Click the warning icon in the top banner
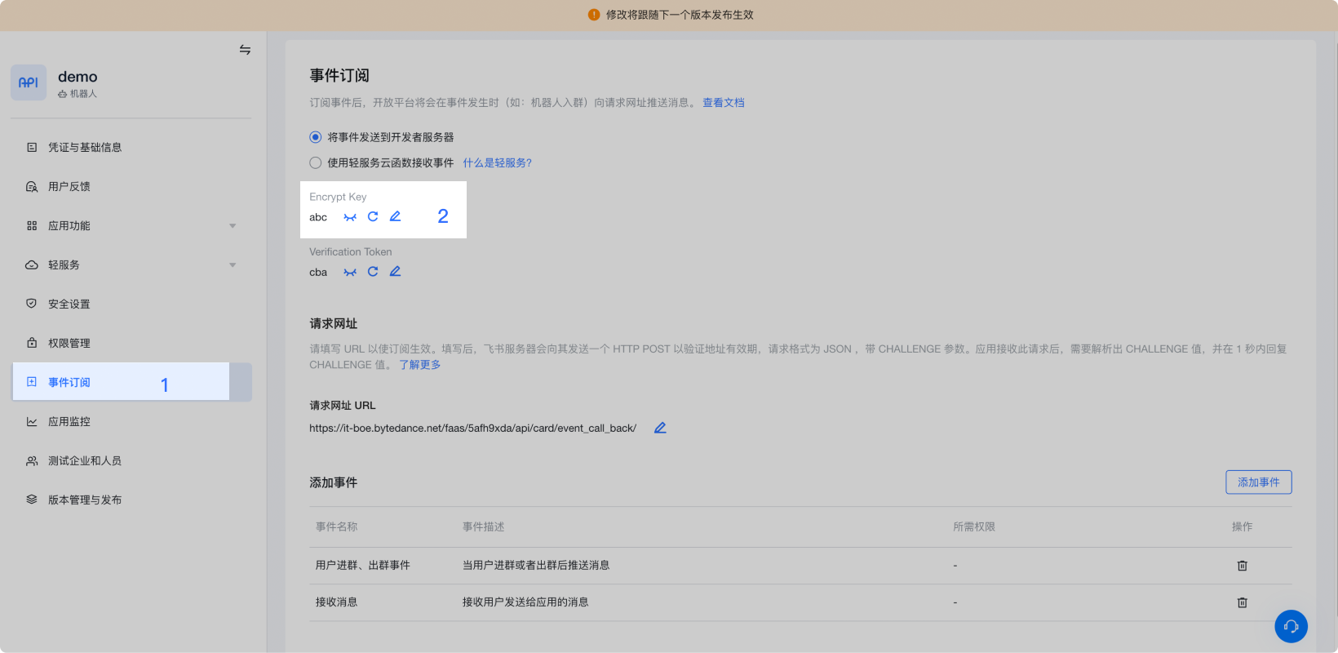Screen dimensions: 1338x653 tap(594, 15)
